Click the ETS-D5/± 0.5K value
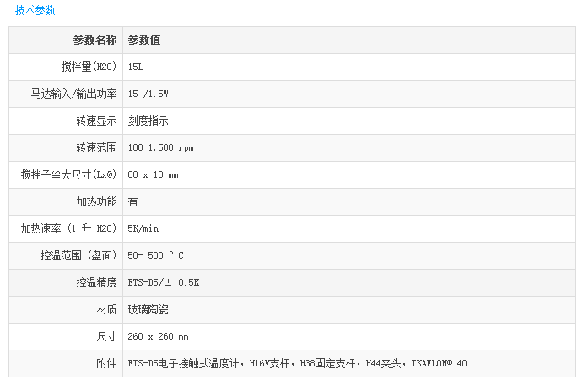 [x=163, y=283]
